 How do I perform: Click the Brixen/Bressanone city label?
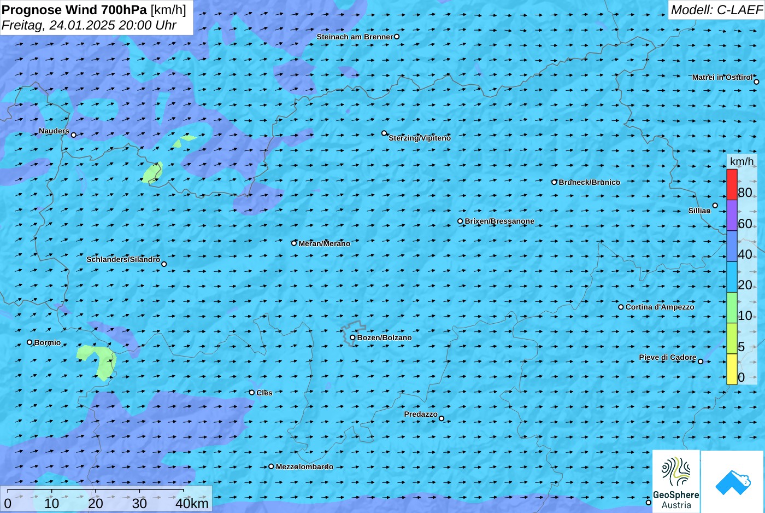click(x=499, y=221)
